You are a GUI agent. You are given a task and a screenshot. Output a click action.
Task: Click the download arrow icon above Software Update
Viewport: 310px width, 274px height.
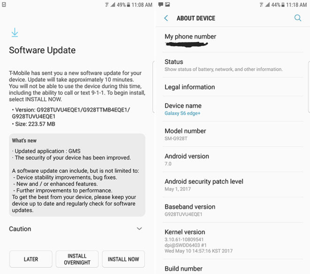point(15,33)
